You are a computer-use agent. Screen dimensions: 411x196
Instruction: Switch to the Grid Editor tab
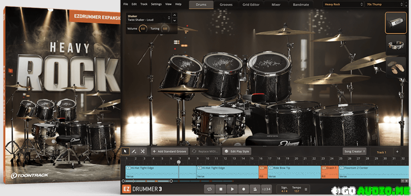click(251, 4)
